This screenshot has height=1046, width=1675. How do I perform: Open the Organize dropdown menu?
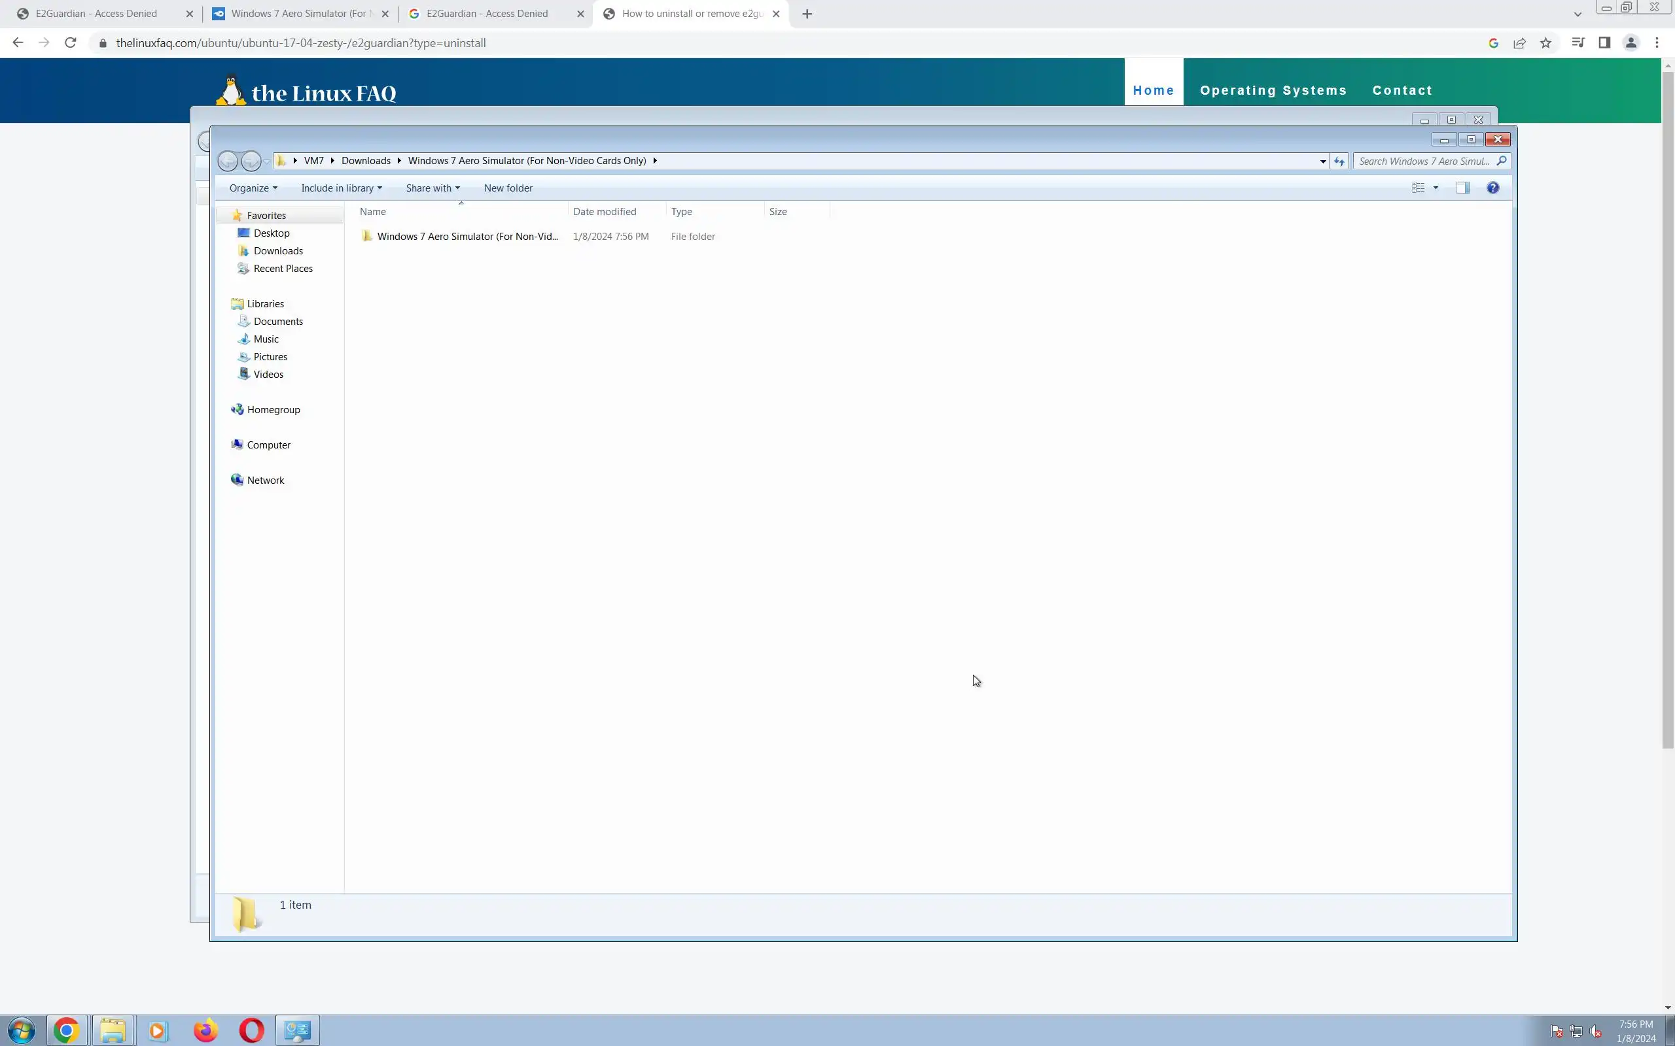[x=253, y=188]
